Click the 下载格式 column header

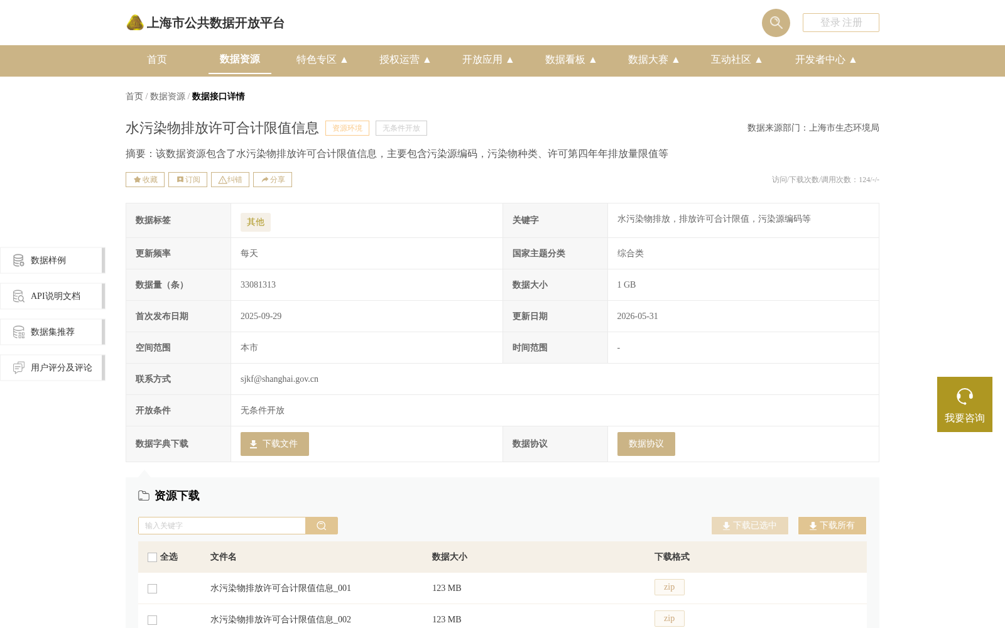(x=672, y=557)
